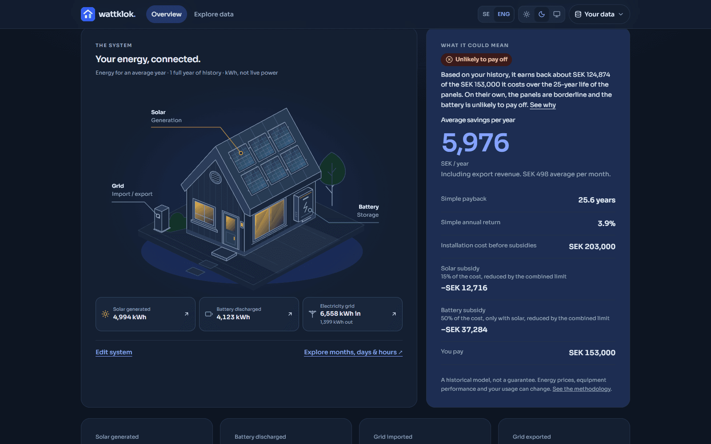Select the system theme monitor icon
This screenshot has width=711, height=444.
click(x=557, y=14)
